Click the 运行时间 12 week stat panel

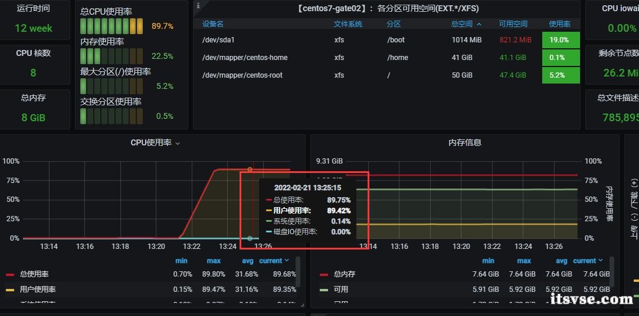point(34,20)
